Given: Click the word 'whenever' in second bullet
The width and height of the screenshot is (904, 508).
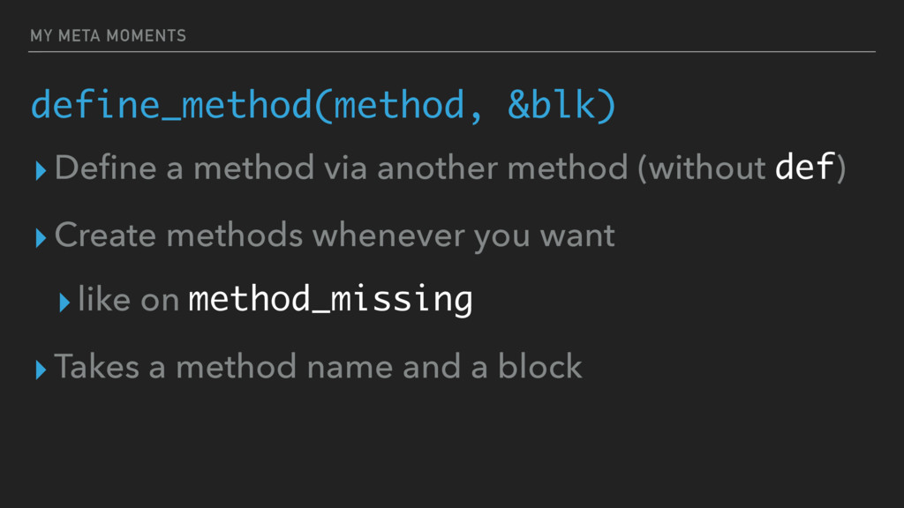Looking at the screenshot, I should tap(388, 235).
